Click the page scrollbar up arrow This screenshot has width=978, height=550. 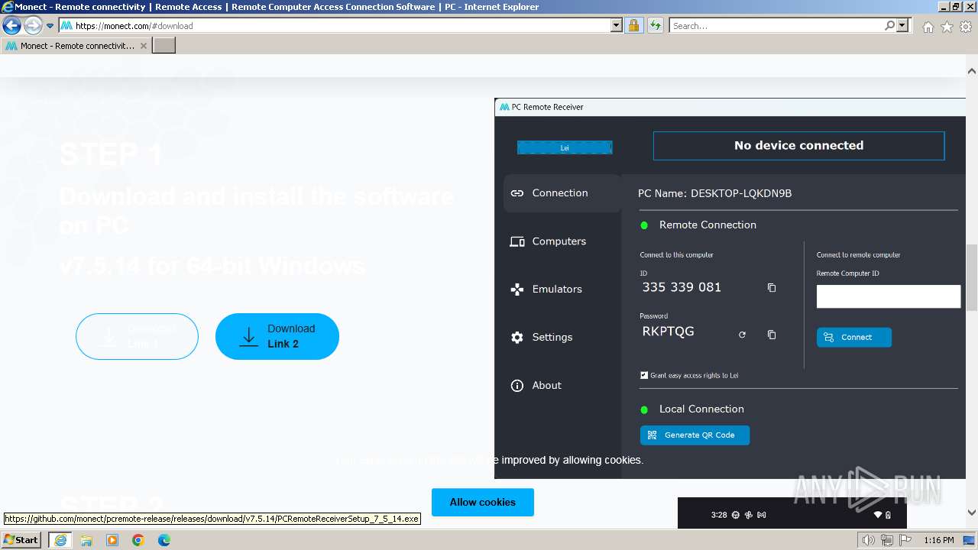coord(971,71)
